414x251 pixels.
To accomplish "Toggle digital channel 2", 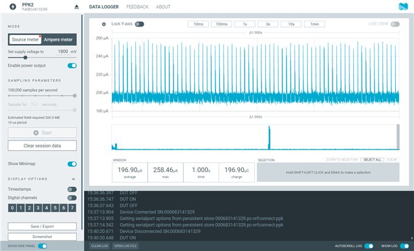I will tap(29, 208).
